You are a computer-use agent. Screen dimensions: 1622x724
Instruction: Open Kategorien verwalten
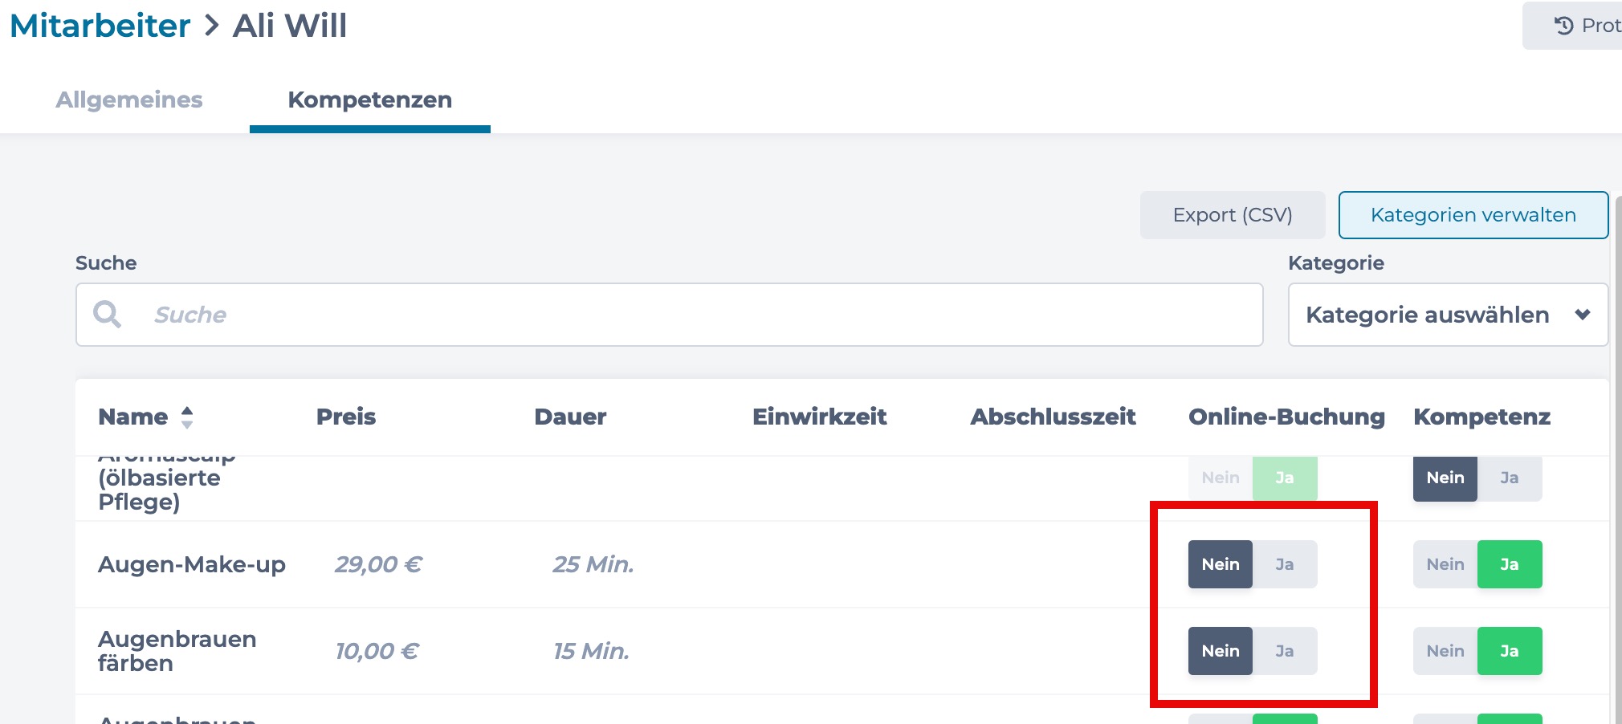coord(1473,215)
